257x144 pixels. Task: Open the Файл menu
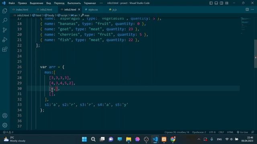[12, 3]
